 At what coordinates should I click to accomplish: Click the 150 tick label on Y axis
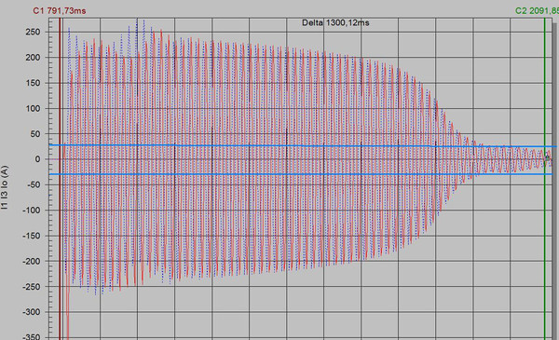[33, 83]
